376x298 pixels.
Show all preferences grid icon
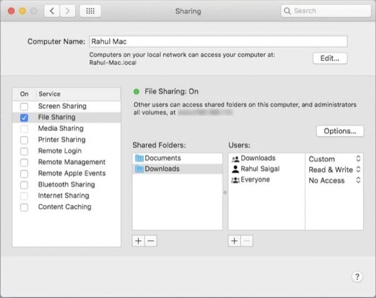(x=90, y=11)
